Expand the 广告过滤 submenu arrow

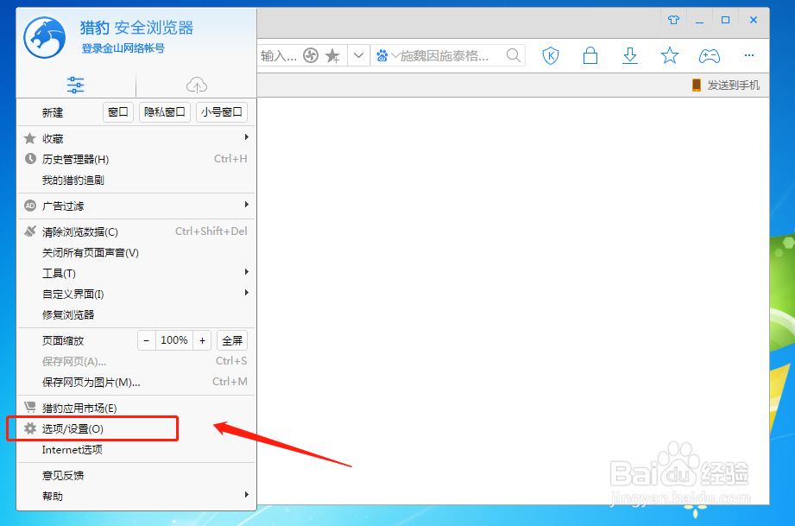click(x=246, y=205)
